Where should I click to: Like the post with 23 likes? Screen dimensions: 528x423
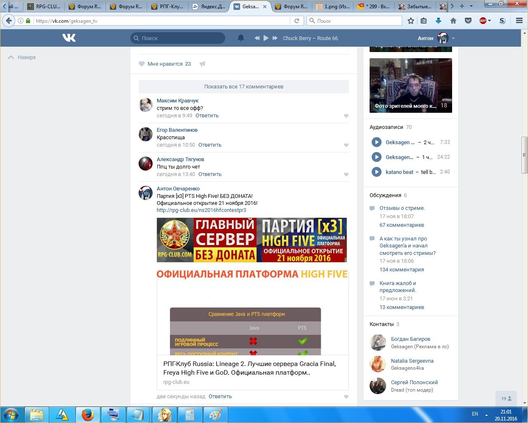coord(142,64)
